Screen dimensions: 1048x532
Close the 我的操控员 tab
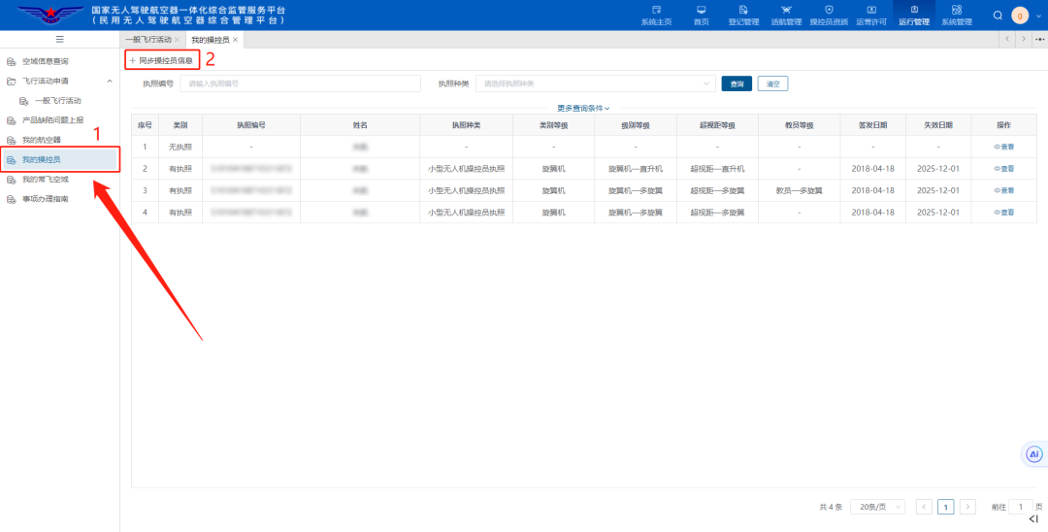coord(235,40)
